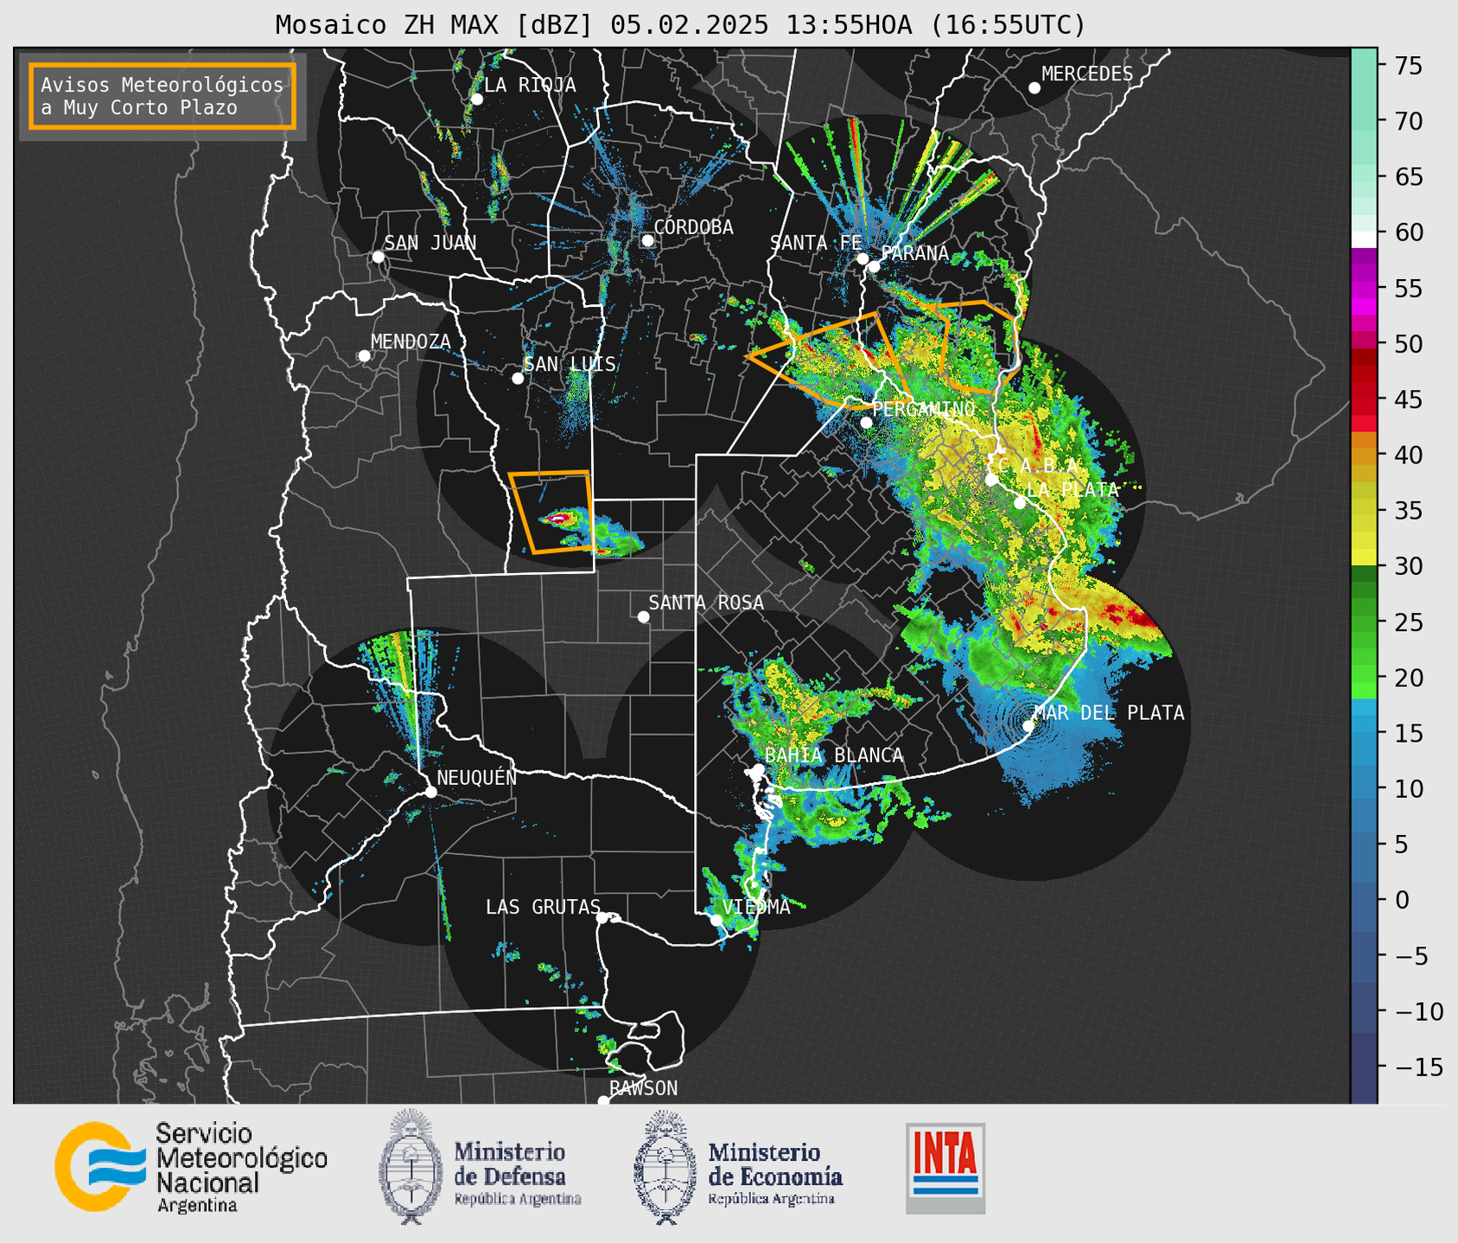The height and width of the screenshot is (1243, 1458).
Task: Click the Avisos Meteorológicos a Muy Corto Plazo legend box
Action: [x=162, y=96]
